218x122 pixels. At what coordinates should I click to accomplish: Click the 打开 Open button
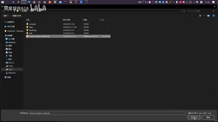coord(194,118)
